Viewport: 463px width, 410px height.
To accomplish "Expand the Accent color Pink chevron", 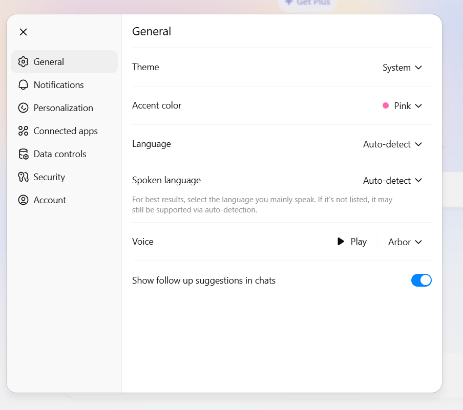I will [418, 106].
